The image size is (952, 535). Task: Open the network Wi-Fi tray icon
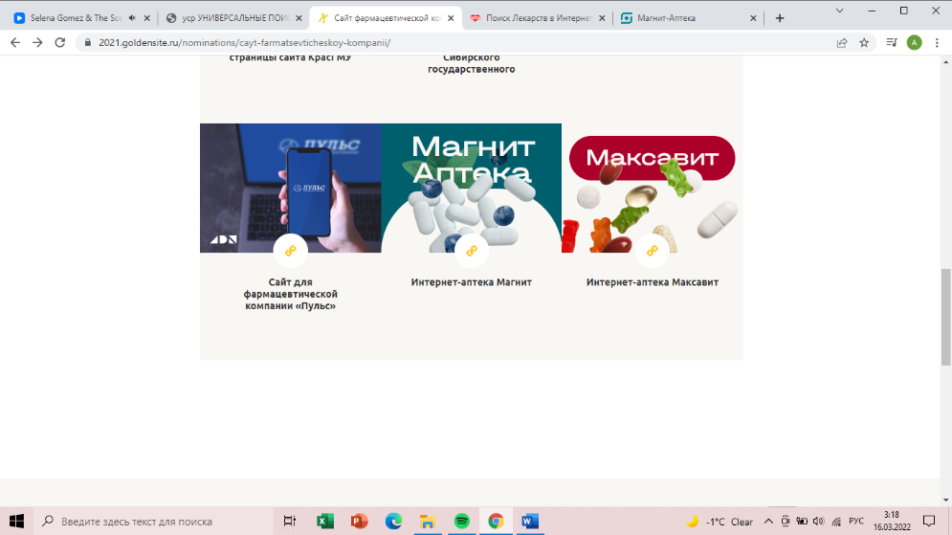(836, 521)
